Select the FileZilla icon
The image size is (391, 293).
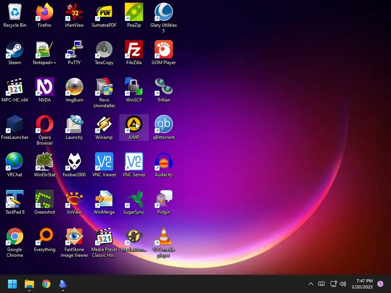pyautogui.click(x=134, y=49)
